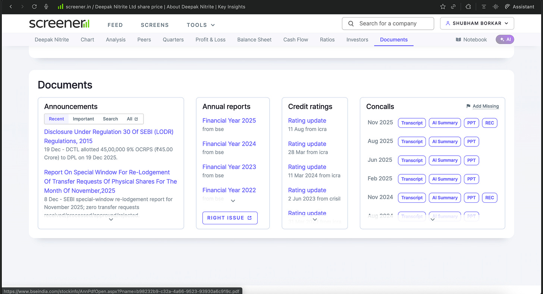
Task: Open Rating update dated 11 Aug
Action: pyautogui.click(x=307, y=120)
